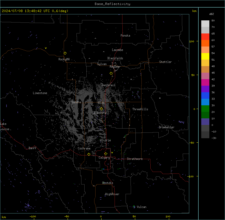Screen dimensions: 225x220
Task: Click the Airdrie city label
Action: (105, 140)
